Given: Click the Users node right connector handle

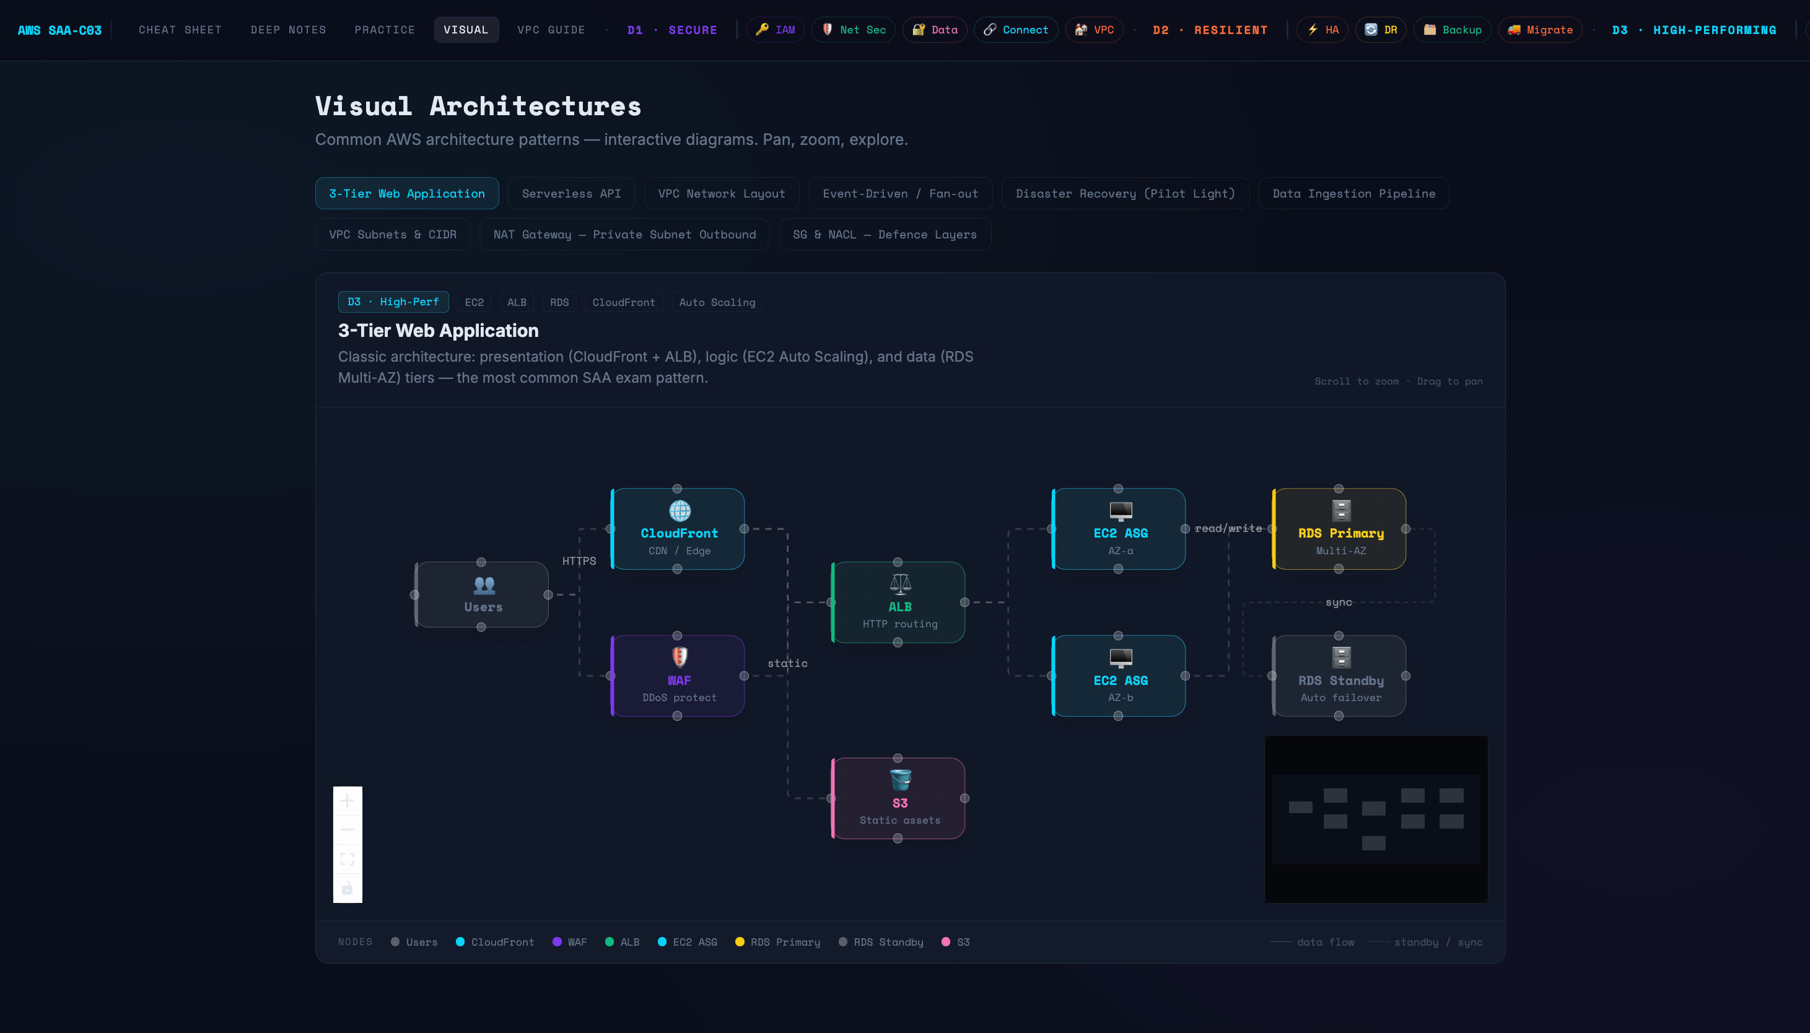Looking at the screenshot, I should [x=548, y=595].
